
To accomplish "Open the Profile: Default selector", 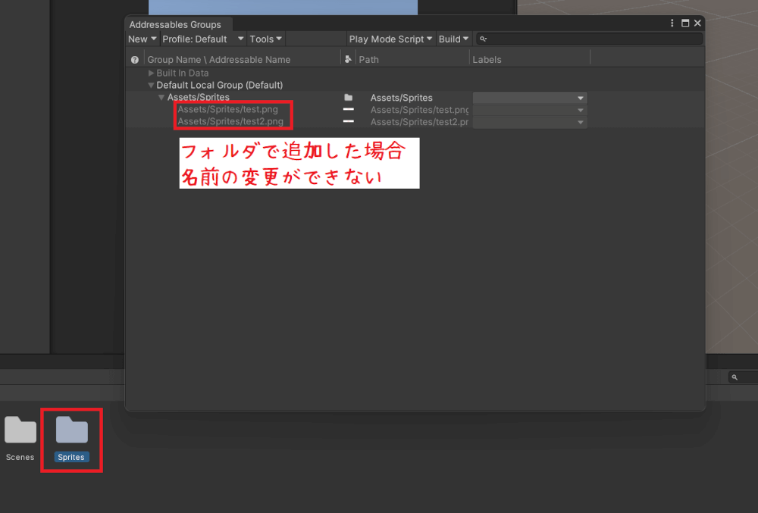I will pyautogui.click(x=200, y=38).
